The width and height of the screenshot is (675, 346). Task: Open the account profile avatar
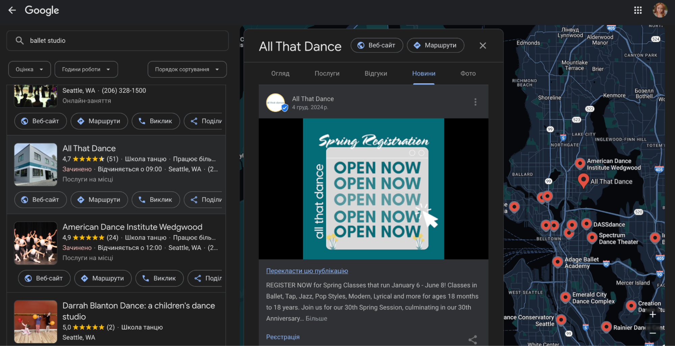pos(660,10)
